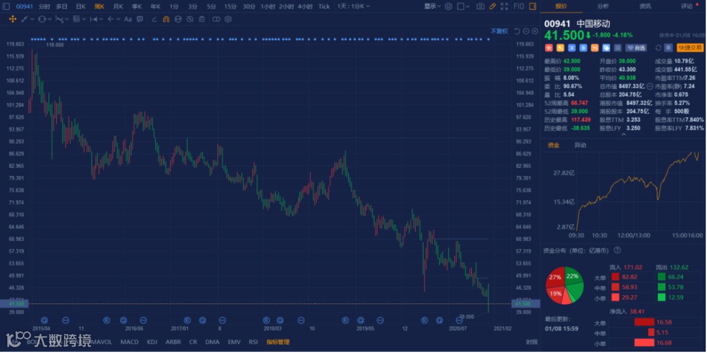
Task: Toggle the orange magnet snap tool
Action: coord(166,20)
